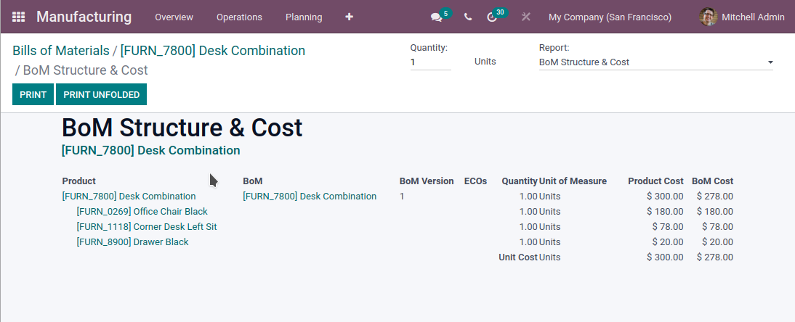Open My Company (San Francisco) switcher
This screenshot has width=795, height=322.
point(610,17)
